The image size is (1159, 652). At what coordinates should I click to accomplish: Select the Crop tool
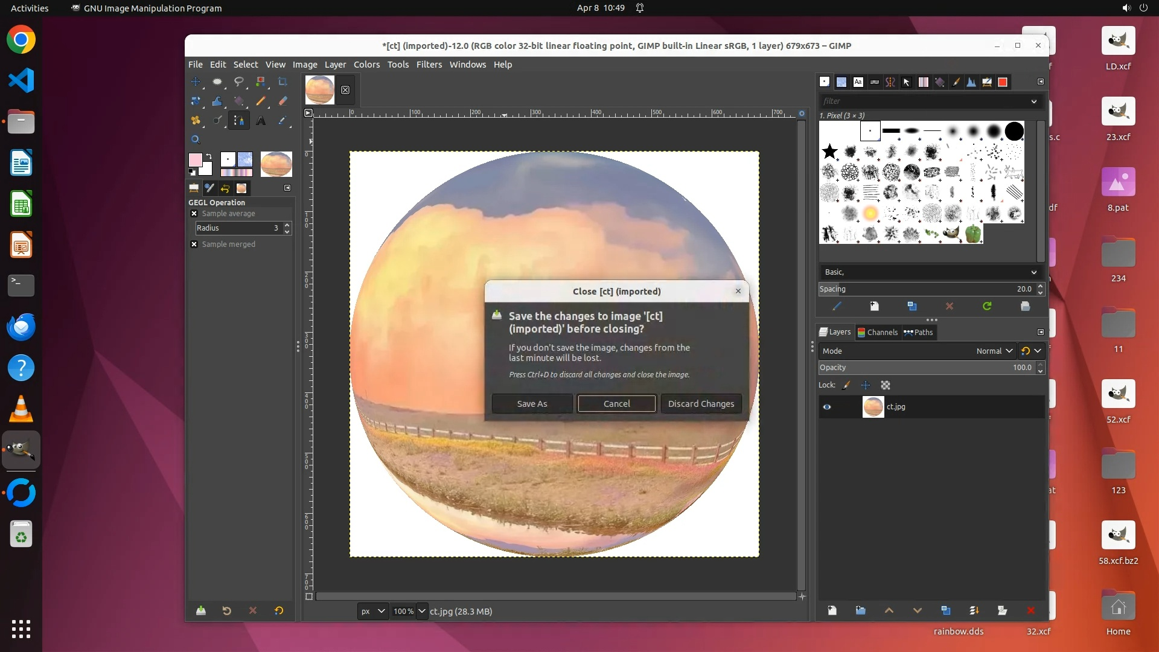pos(283,82)
